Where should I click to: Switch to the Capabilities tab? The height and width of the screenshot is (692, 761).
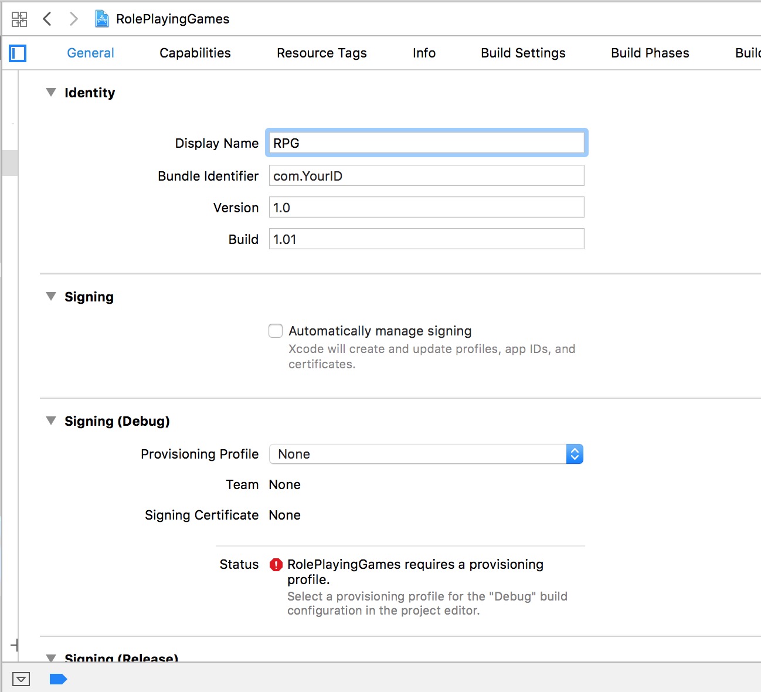pos(195,53)
